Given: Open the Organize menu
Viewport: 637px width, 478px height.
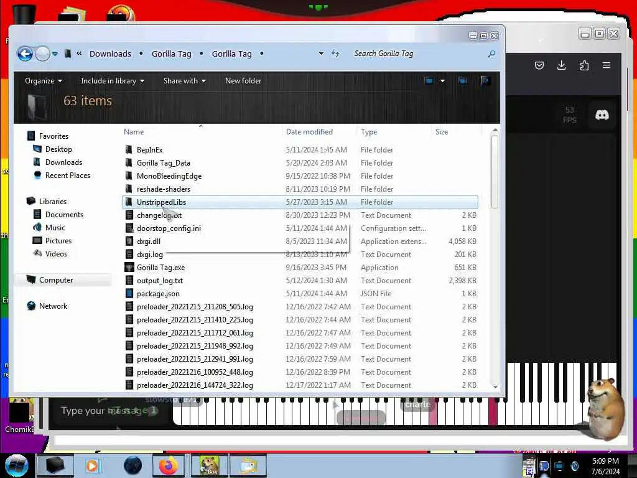Looking at the screenshot, I should point(44,81).
